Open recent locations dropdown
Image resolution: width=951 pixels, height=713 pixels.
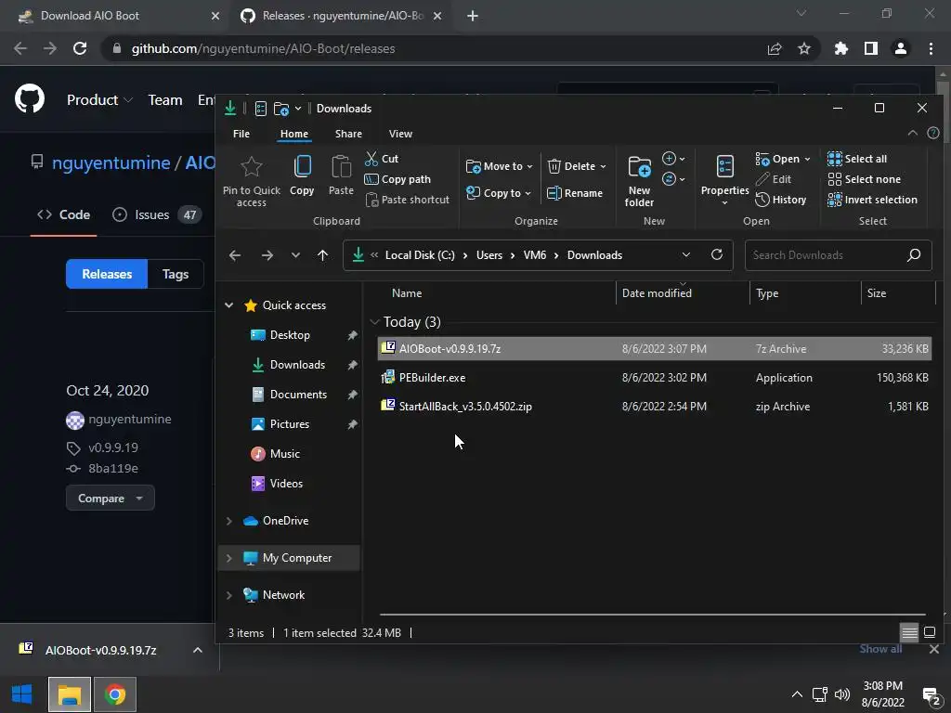pos(295,255)
